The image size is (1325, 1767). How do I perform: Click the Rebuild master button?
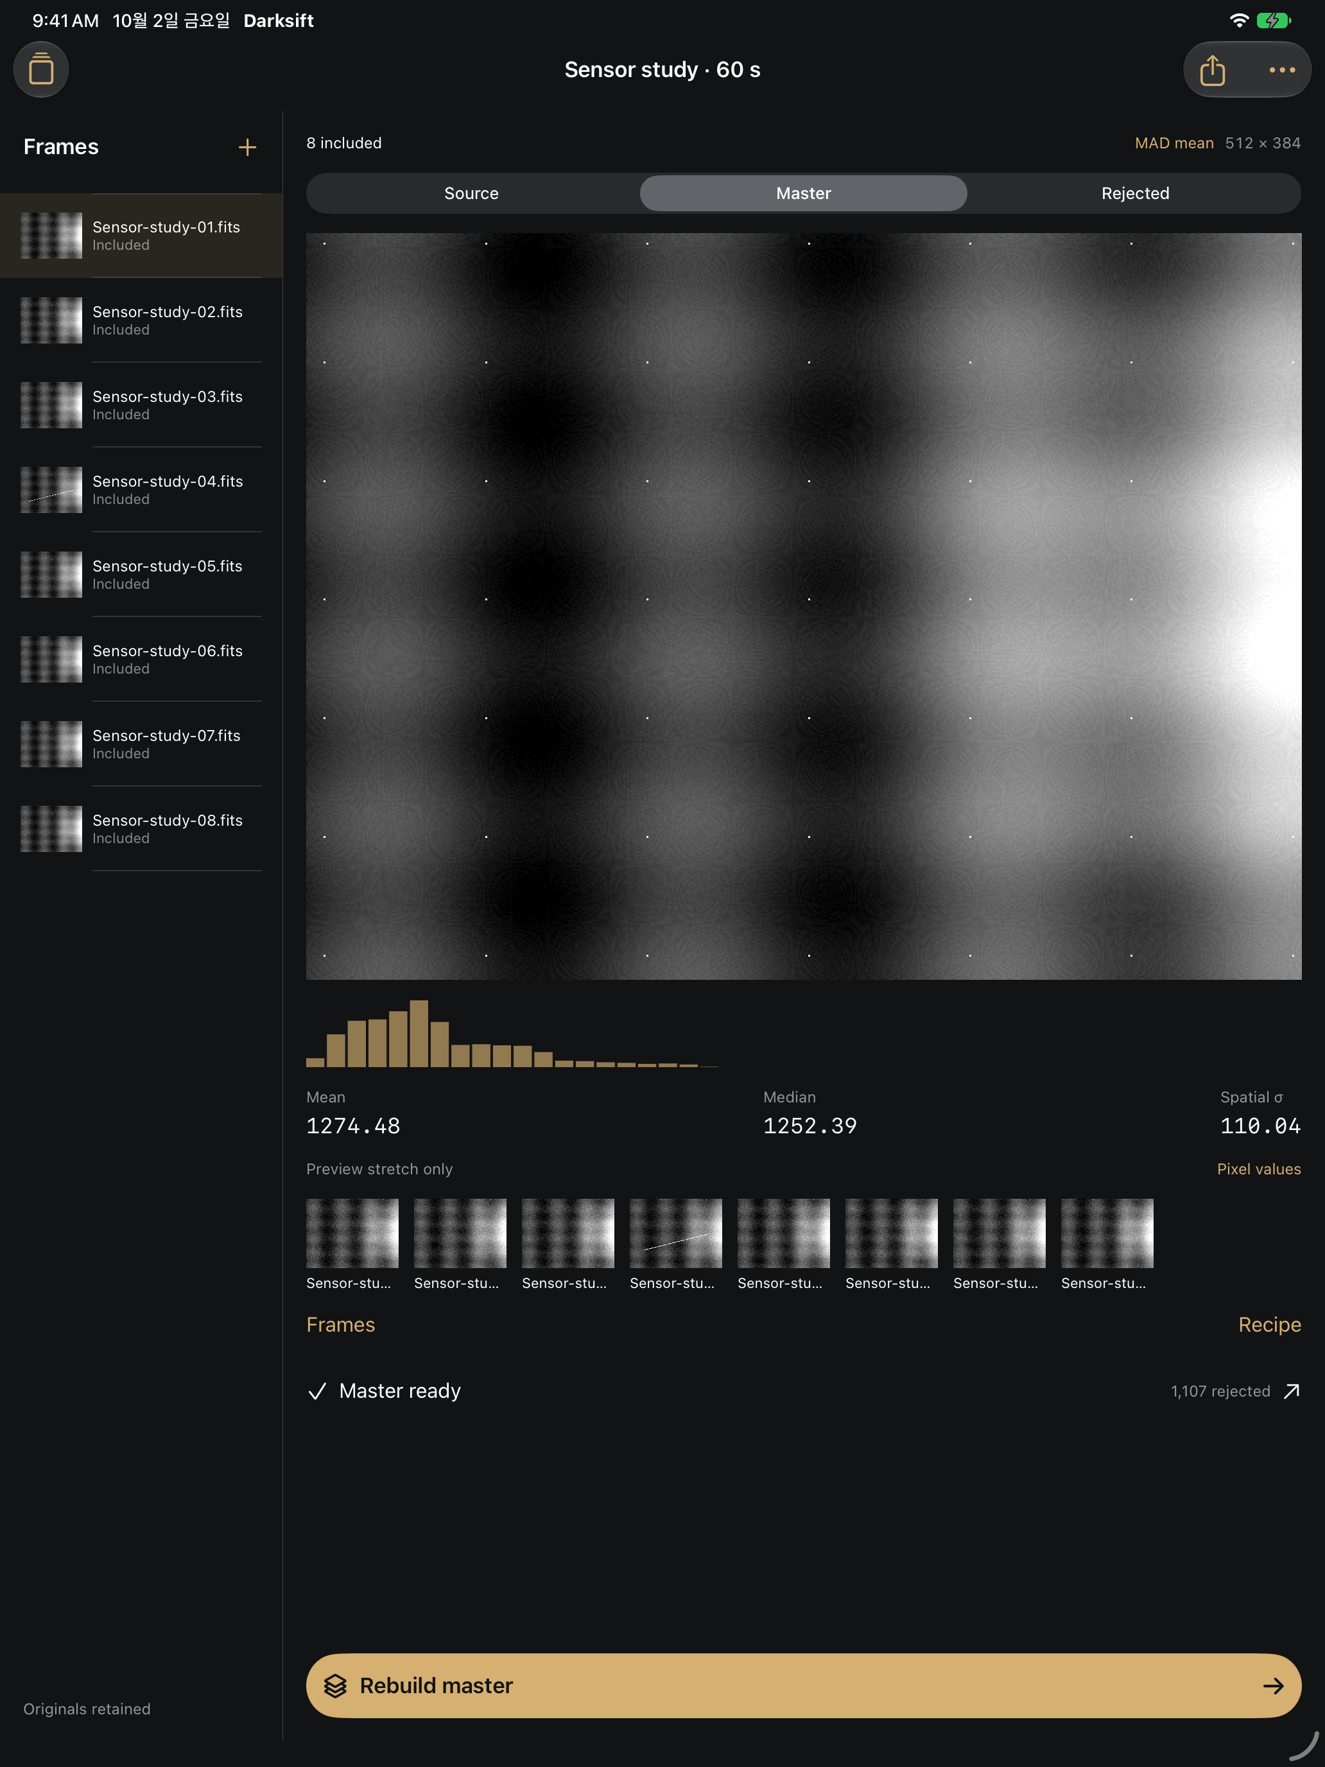[x=804, y=1685]
